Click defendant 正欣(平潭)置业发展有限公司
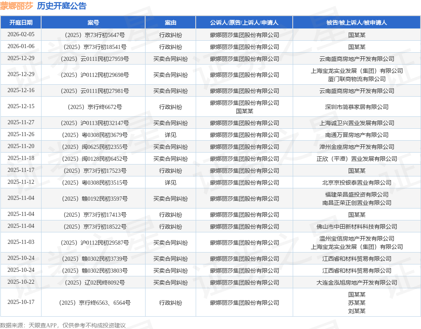The height and width of the screenshot is (329, 421). coord(356,159)
